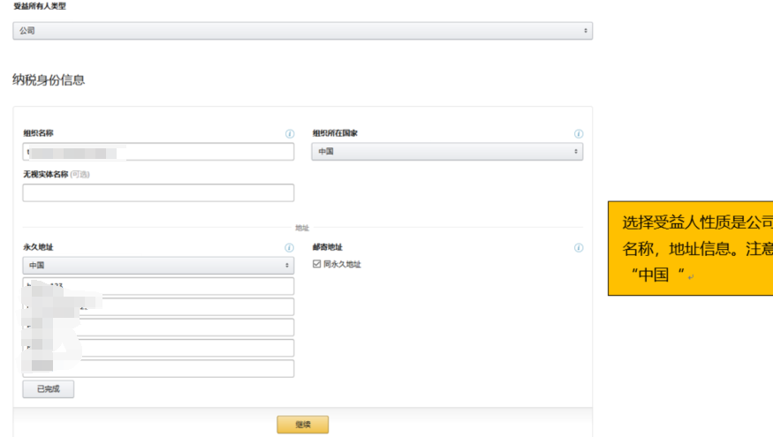The width and height of the screenshot is (773, 437).
Task: Click the yellow instruction note box
Action: pyautogui.click(x=690, y=248)
